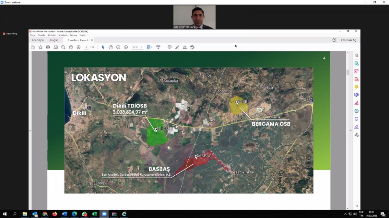Open Combine Files tool in the right pane
This screenshot has width=389, height=218.
(x=357, y=95)
